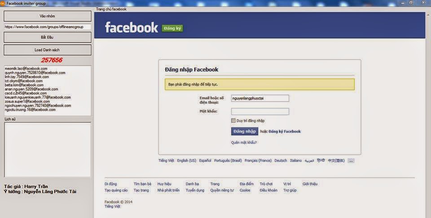Select meomilk.lao@facebook.com in the list
The width and height of the screenshot is (431, 218).
26,68
